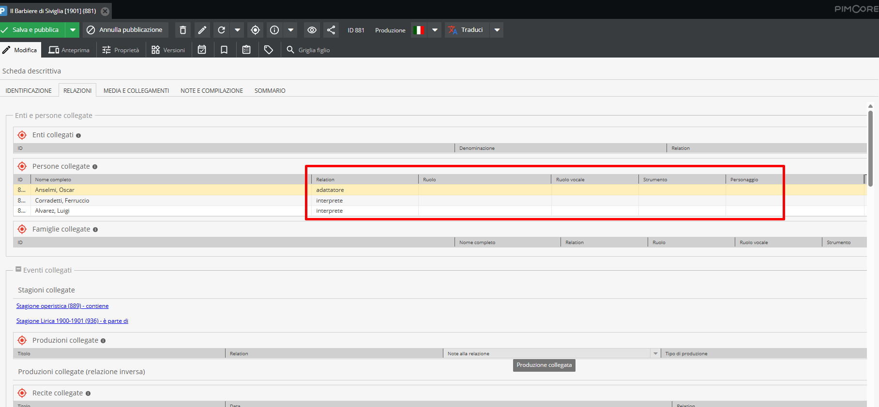Viewport: 879px width, 407px height.
Task: Click the Traduci button
Action: (x=467, y=30)
